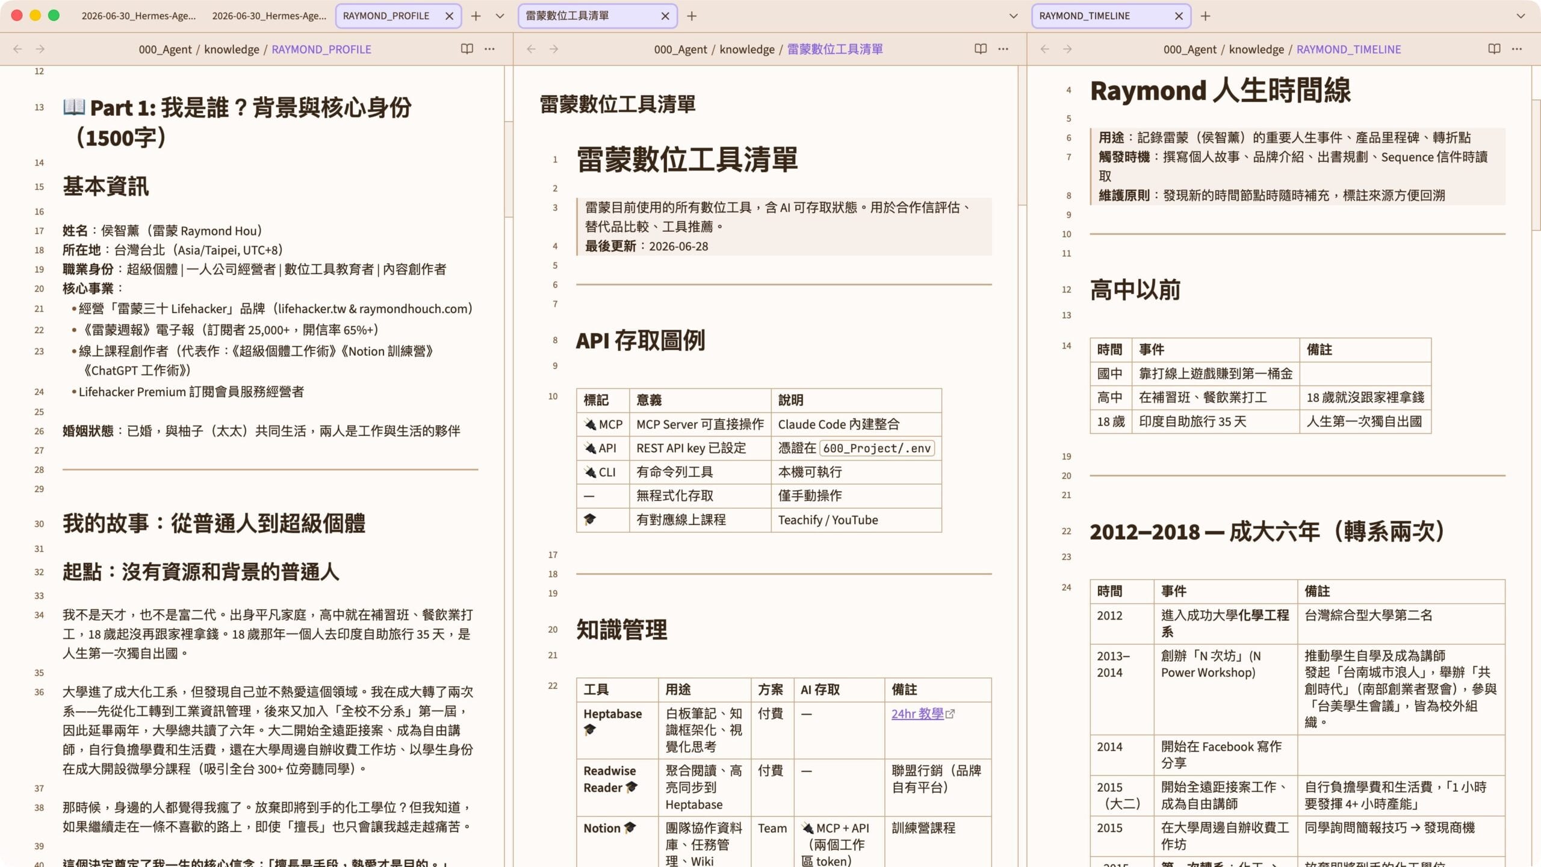Click Teachify / YouTube table cell
1541x867 pixels.
point(856,520)
